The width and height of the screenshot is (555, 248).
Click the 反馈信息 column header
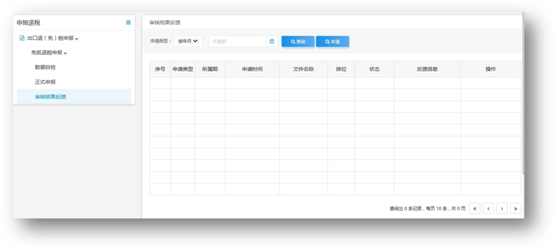click(x=427, y=69)
